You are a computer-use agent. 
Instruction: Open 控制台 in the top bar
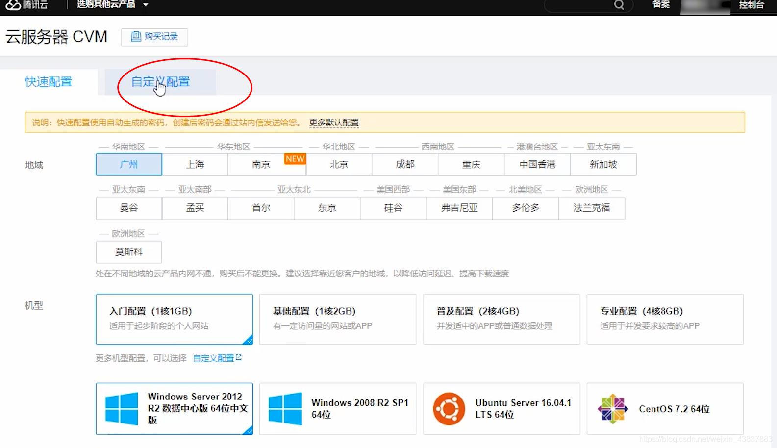[x=752, y=5]
